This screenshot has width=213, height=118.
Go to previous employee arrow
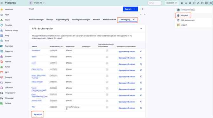click(141, 15)
